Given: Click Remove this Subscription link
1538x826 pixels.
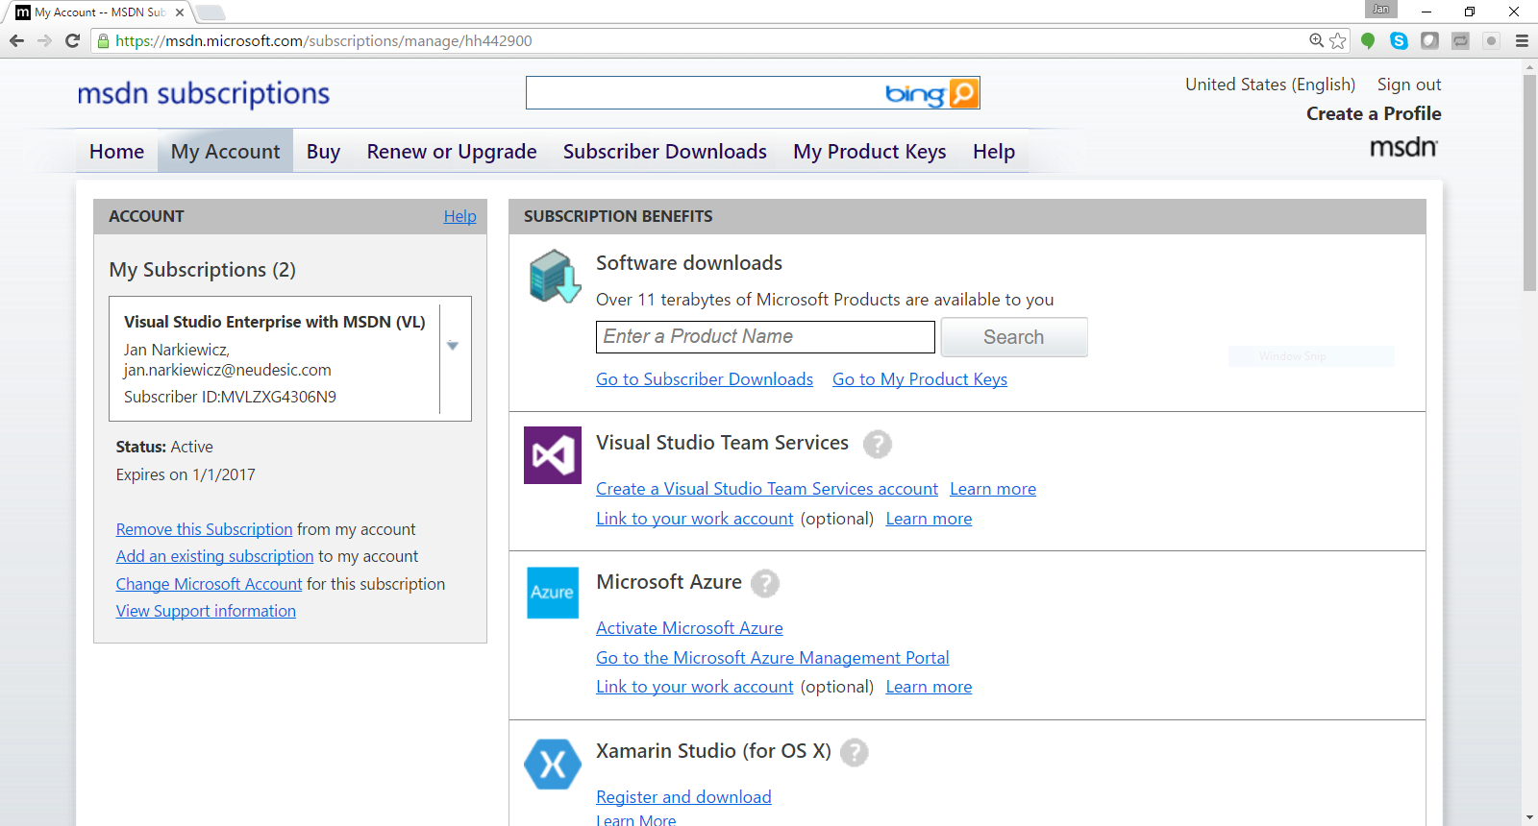Looking at the screenshot, I should coord(204,529).
